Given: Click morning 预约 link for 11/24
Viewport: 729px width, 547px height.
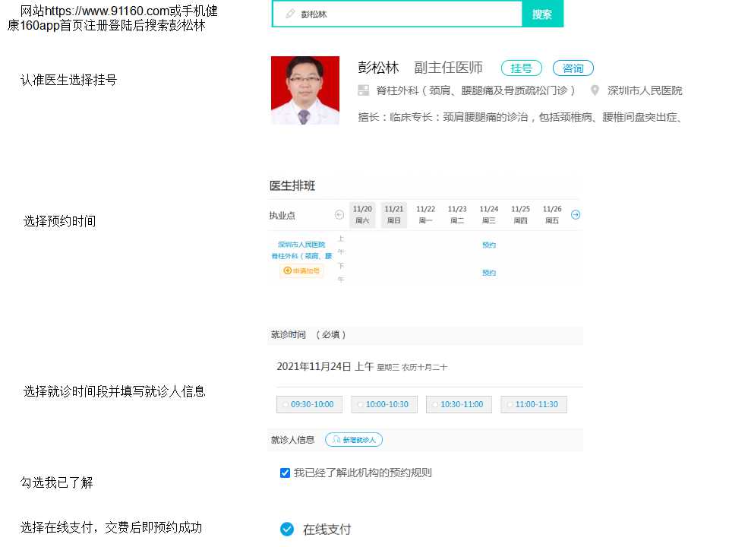Looking at the screenshot, I should coord(488,245).
